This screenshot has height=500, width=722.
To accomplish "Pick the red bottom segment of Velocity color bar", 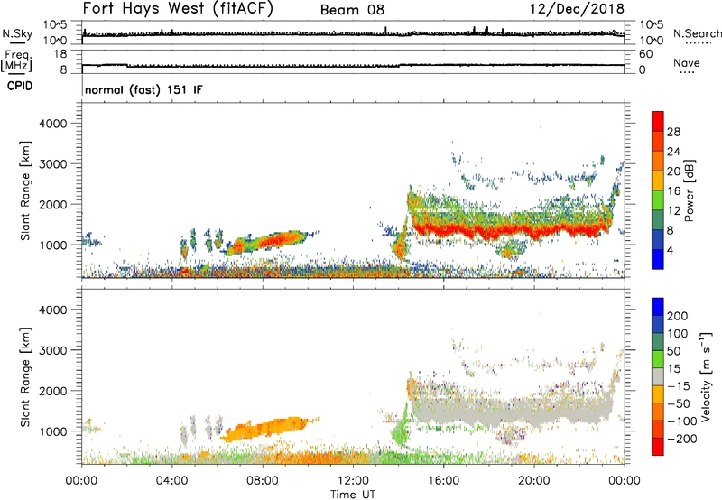I will pos(658,447).
